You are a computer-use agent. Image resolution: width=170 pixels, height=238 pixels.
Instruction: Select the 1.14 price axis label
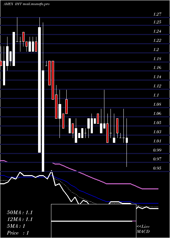tap(157, 77)
